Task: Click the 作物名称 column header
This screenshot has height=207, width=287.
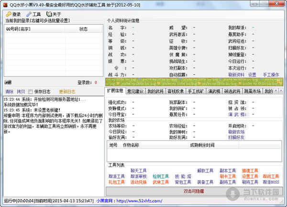Action: click(x=155, y=145)
